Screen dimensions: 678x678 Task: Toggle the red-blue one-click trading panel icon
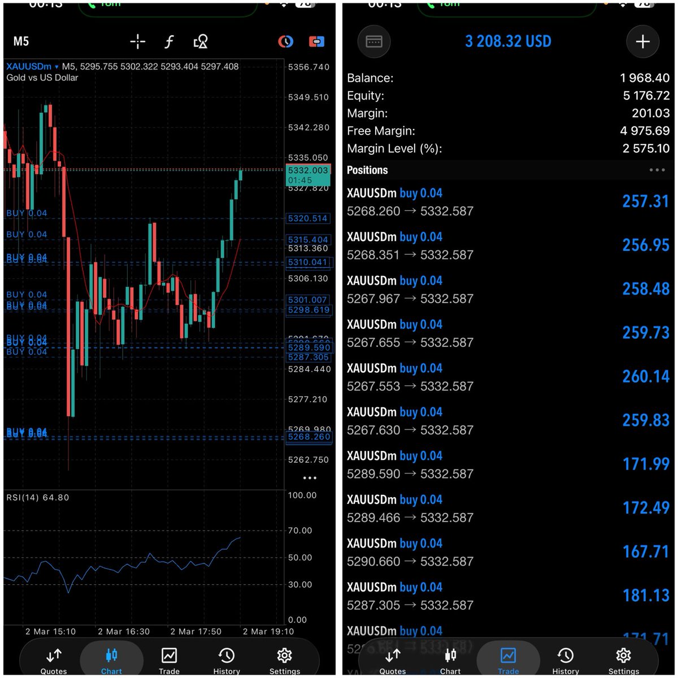point(316,42)
